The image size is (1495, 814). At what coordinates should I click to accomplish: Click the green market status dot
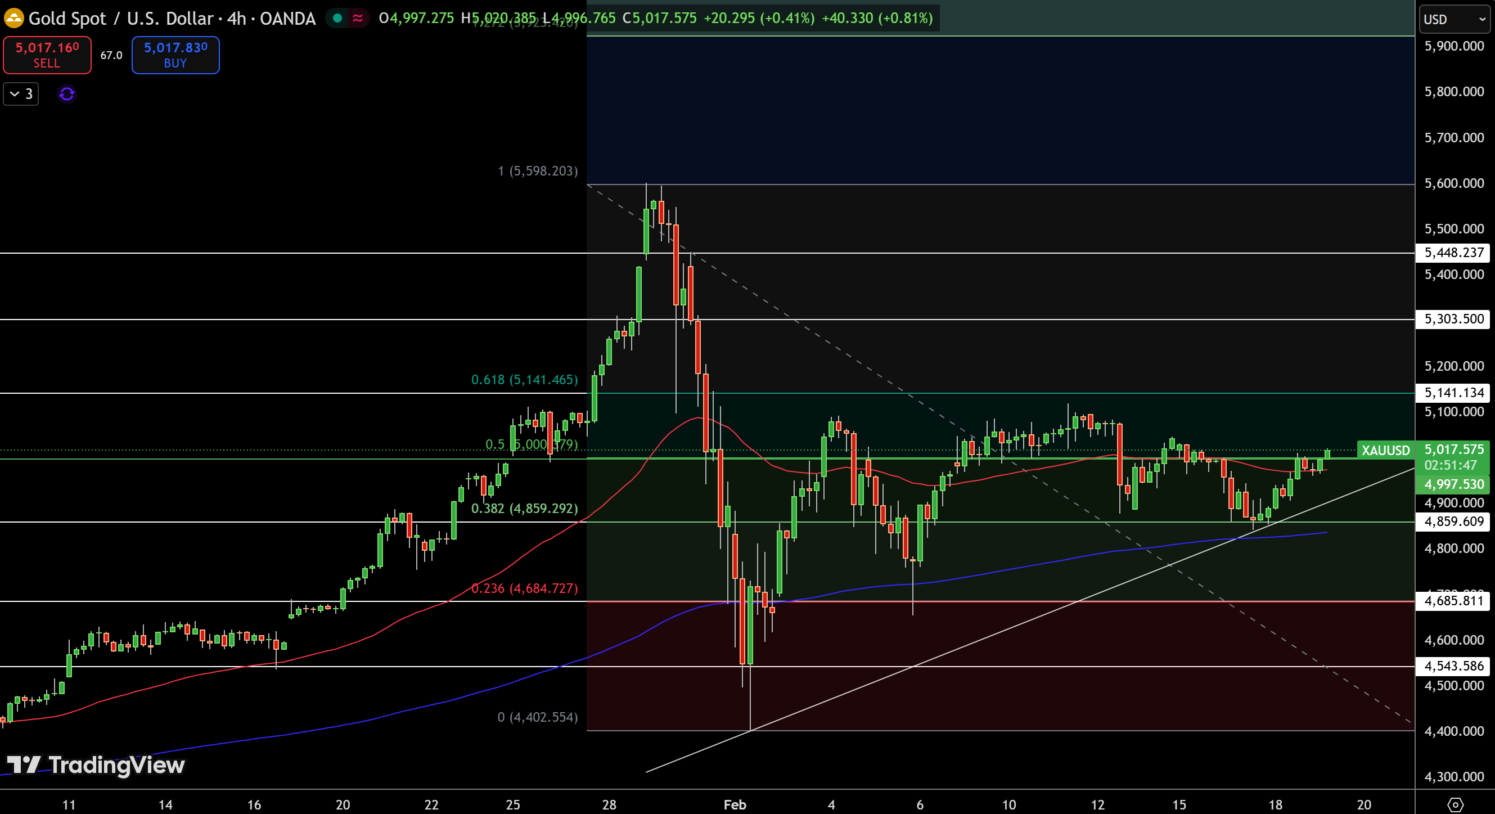tap(337, 18)
